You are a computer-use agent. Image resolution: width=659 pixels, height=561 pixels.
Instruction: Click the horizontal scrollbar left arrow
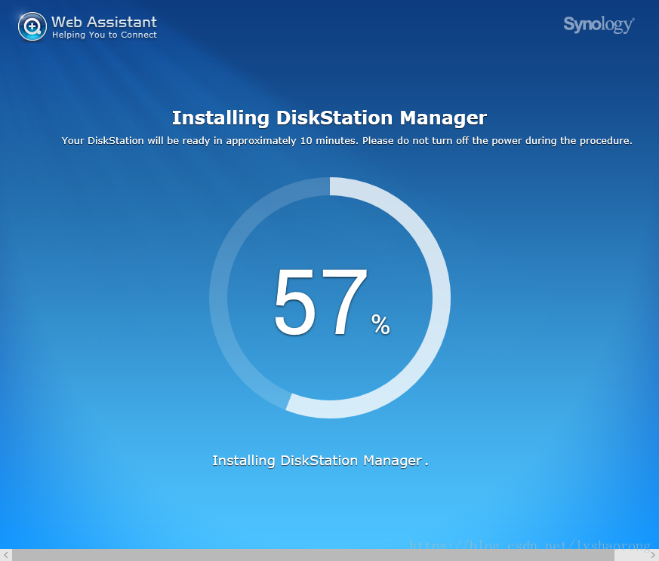[x=5, y=555]
